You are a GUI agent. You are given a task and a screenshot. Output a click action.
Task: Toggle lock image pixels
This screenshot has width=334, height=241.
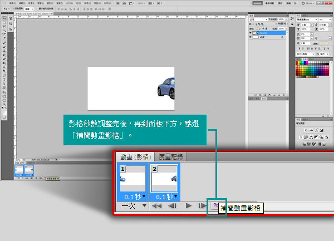(260, 28)
